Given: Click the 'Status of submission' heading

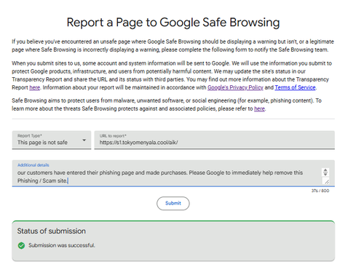Looking at the screenshot, I should (52, 231).
